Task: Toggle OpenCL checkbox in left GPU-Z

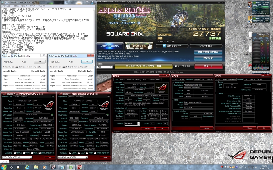Action: click(15, 153)
